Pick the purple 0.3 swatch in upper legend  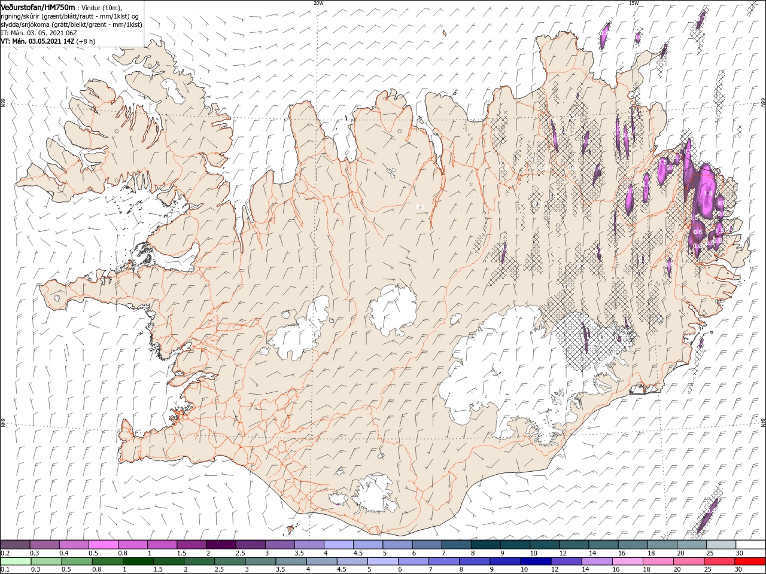pyautogui.click(x=44, y=545)
